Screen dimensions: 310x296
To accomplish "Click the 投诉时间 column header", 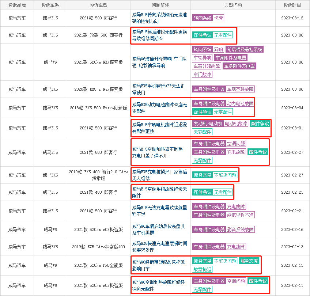I will click(292, 5).
